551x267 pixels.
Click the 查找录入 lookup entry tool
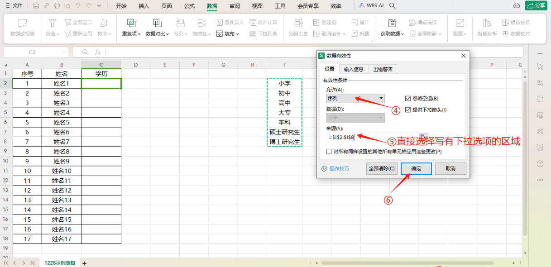[230, 22]
